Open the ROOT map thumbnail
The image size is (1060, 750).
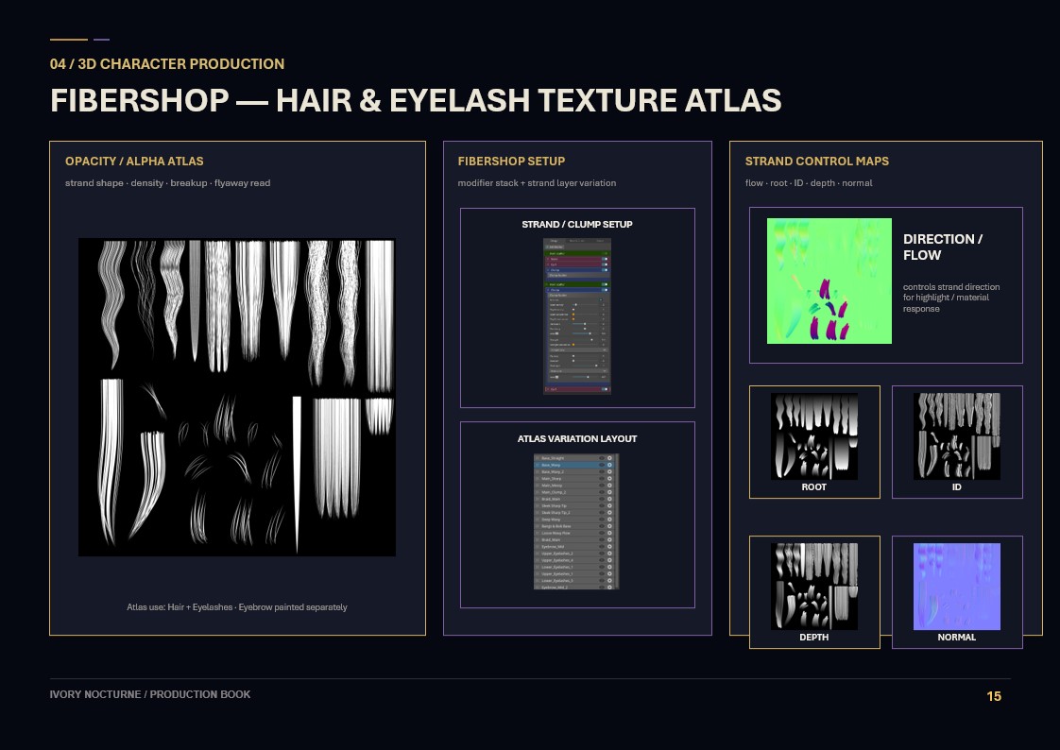tap(814, 436)
